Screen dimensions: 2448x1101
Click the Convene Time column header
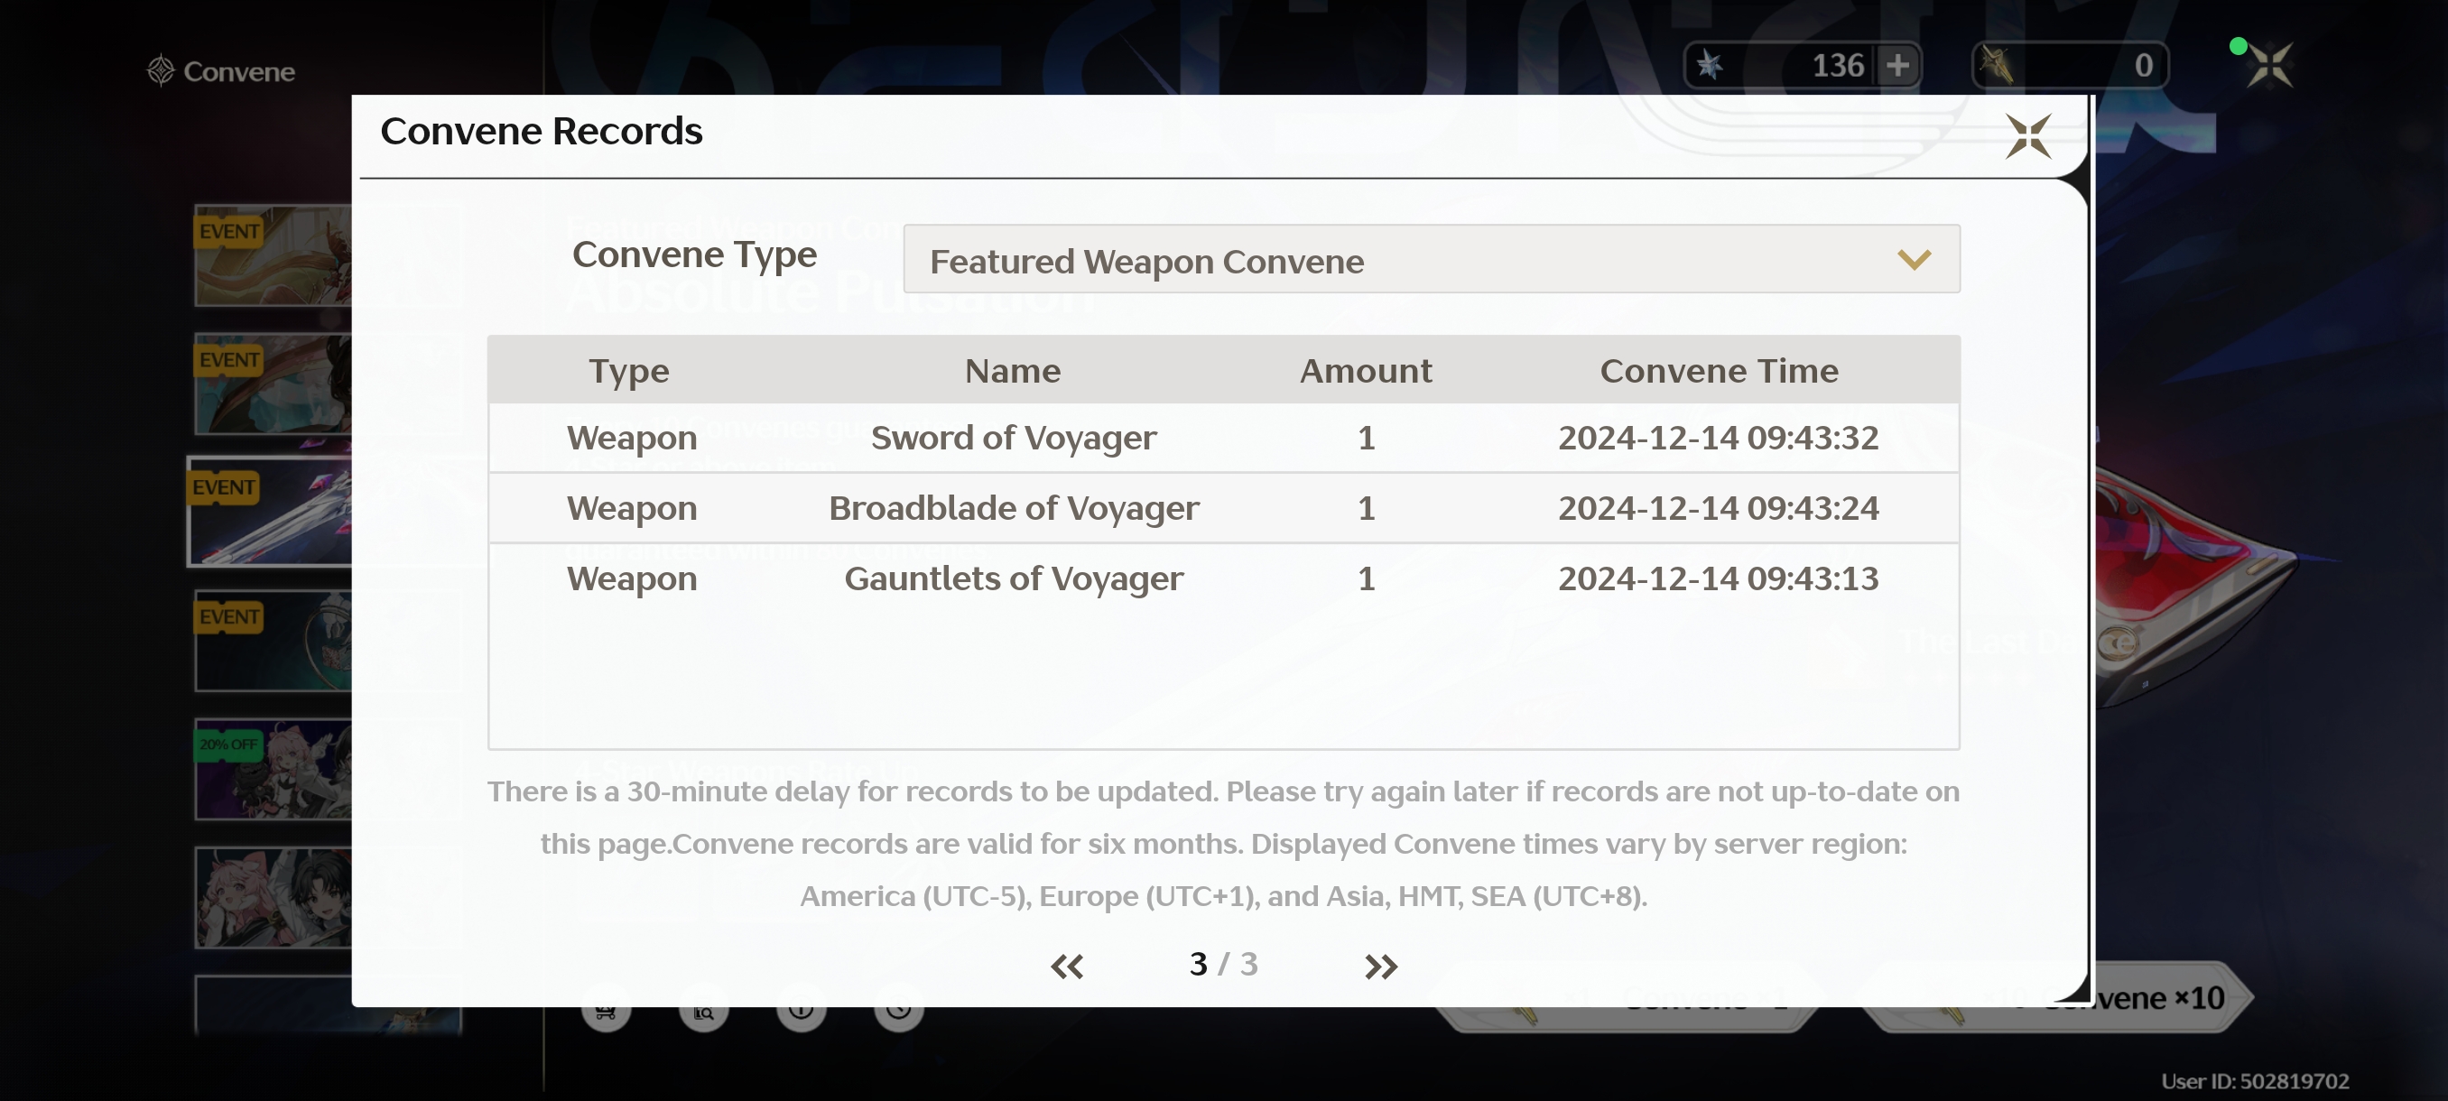pyautogui.click(x=1718, y=371)
